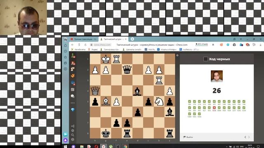
Task: Open the three-dots More menu in chess.com sidebar
Action: (73, 103)
